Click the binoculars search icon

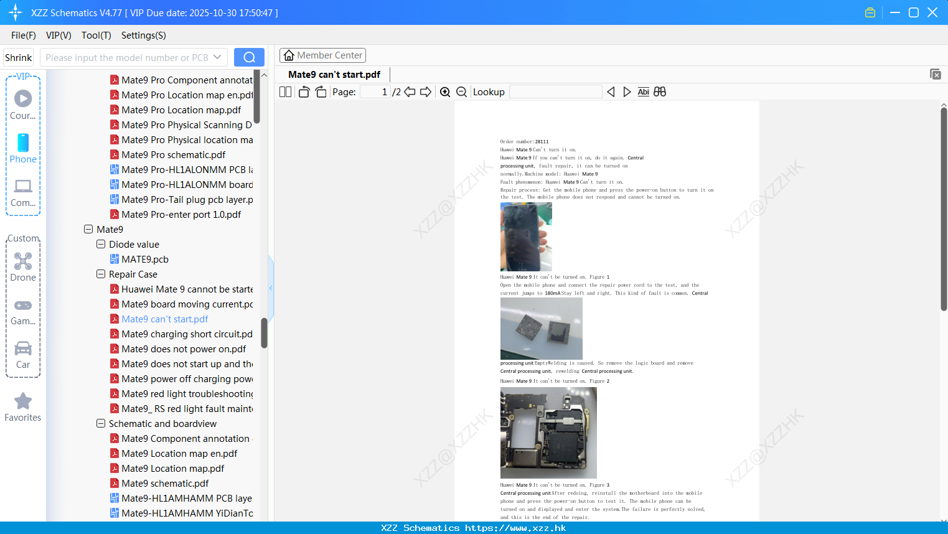click(x=660, y=91)
